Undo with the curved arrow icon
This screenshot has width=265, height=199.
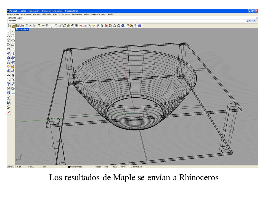pyautogui.click(x=43, y=26)
